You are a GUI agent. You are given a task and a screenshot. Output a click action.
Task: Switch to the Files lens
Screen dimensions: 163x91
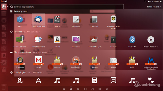[x=78, y=89]
